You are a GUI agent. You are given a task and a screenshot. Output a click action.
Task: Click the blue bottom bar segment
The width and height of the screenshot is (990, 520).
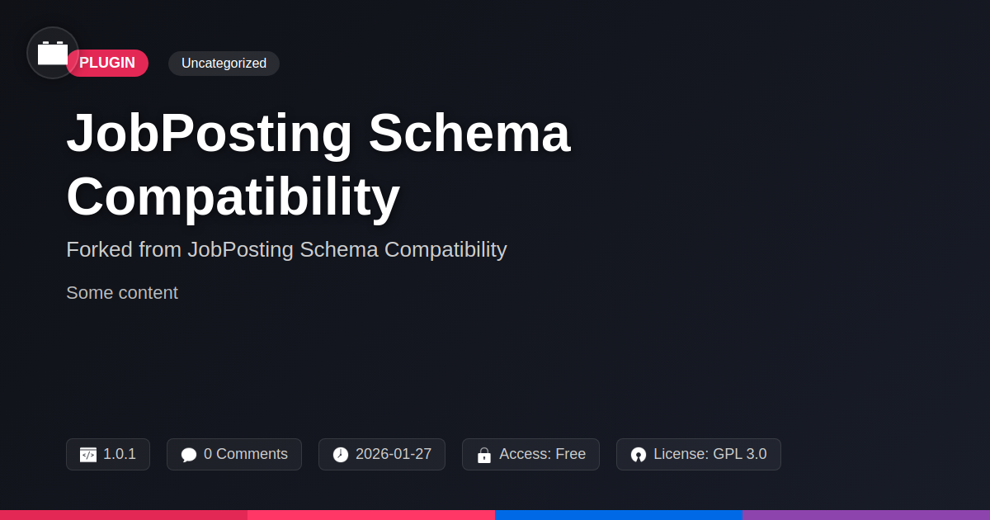pyautogui.click(x=619, y=514)
